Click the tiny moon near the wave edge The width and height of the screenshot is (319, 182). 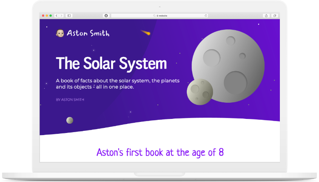pos(70,120)
